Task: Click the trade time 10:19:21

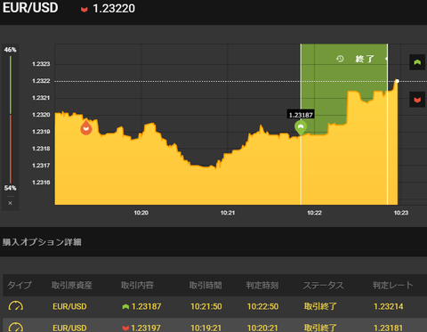Action: (205, 328)
